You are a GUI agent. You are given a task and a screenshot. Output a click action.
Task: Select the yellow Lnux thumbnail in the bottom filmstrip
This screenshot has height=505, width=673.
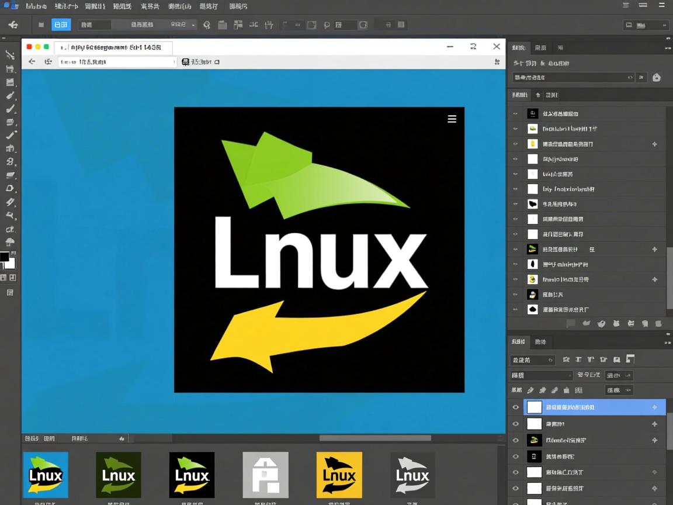tap(339, 475)
